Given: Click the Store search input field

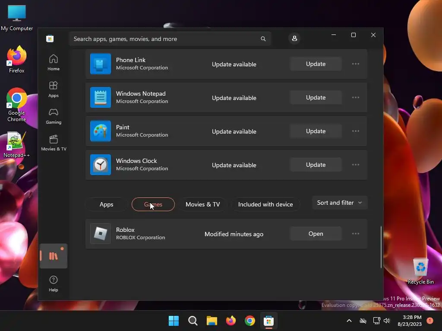Looking at the screenshot, I should [170, 39].
